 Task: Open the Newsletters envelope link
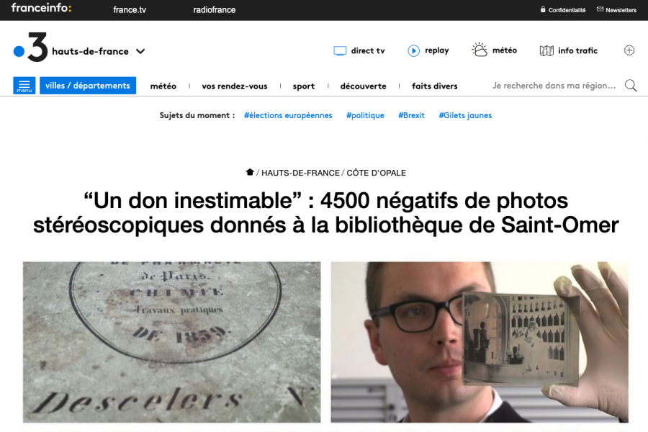tap(616, 10)
